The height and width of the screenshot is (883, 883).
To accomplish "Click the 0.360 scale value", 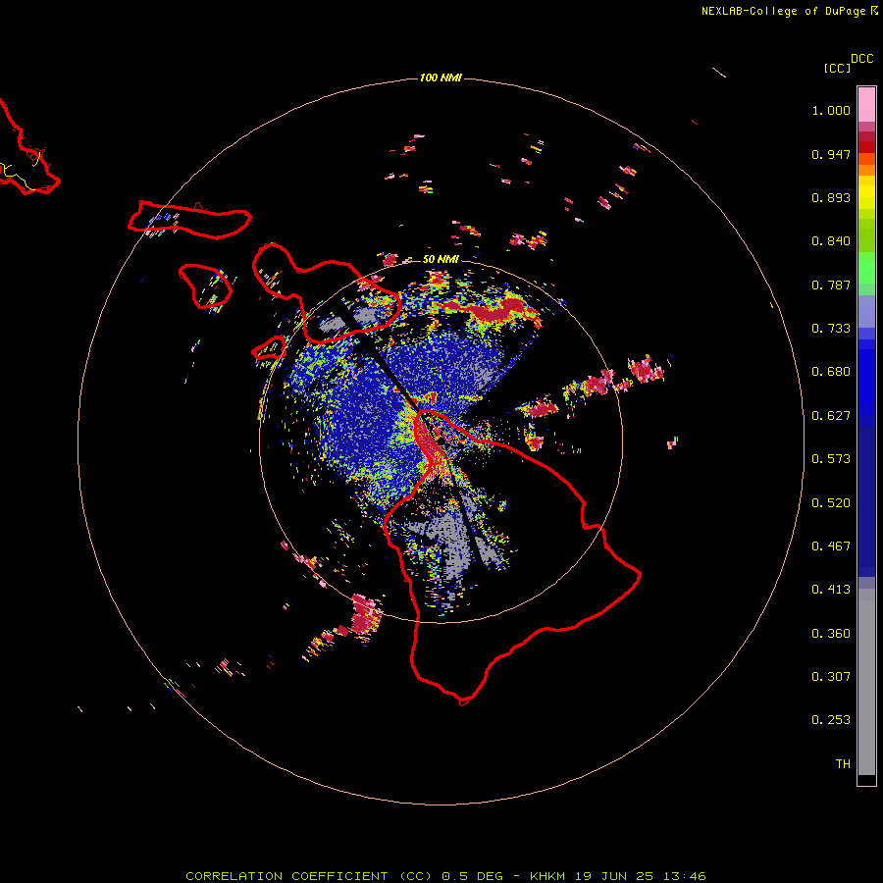I will coord(831,634).
